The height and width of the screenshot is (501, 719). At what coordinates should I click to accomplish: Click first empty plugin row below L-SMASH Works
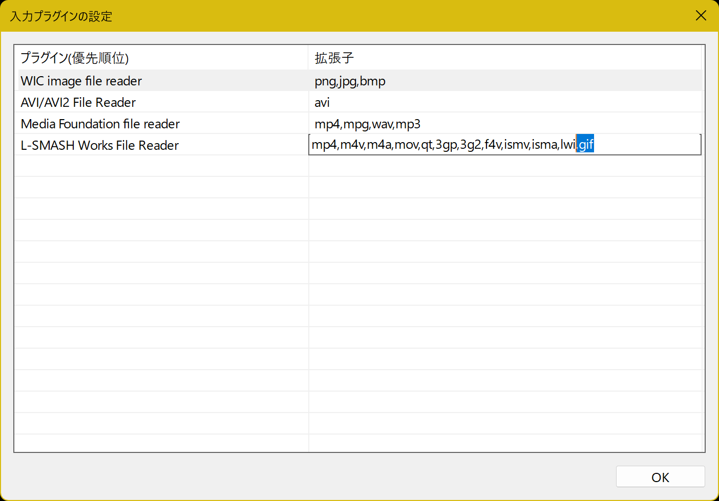tap(161, 166)
